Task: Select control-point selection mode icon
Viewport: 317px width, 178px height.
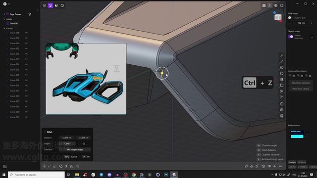Action: pos(44,5)
